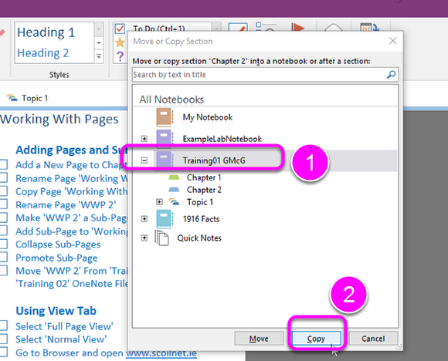Screen dimensions: 448x361
Task: Tick the 'Promote Sub-Page' to-do checkbox
Action: (x=3, y=257)
